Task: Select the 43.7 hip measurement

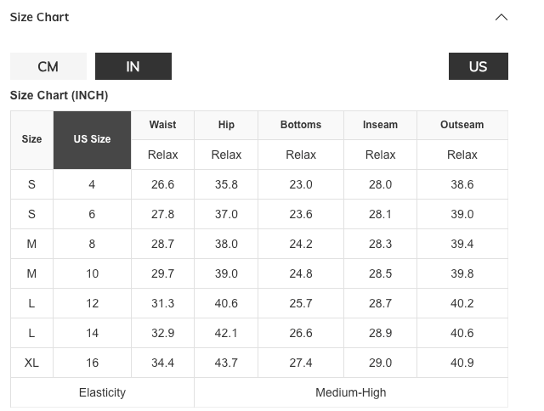Action: point(226,363)
